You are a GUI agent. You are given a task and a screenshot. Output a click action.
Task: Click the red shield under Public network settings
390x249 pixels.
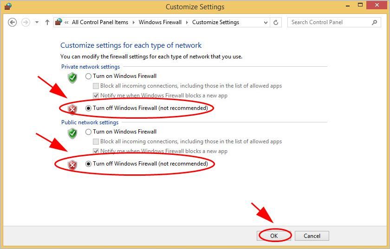pyautogui.click(x=72, y=165)
